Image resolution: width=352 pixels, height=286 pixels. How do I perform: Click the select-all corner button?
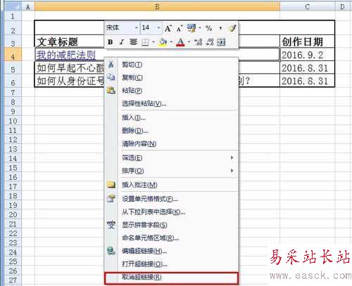pyautogui.click(x=13, y=7)
